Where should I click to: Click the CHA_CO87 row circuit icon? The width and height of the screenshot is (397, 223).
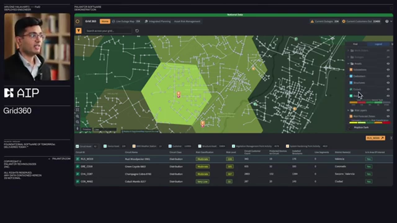[78, 174]
